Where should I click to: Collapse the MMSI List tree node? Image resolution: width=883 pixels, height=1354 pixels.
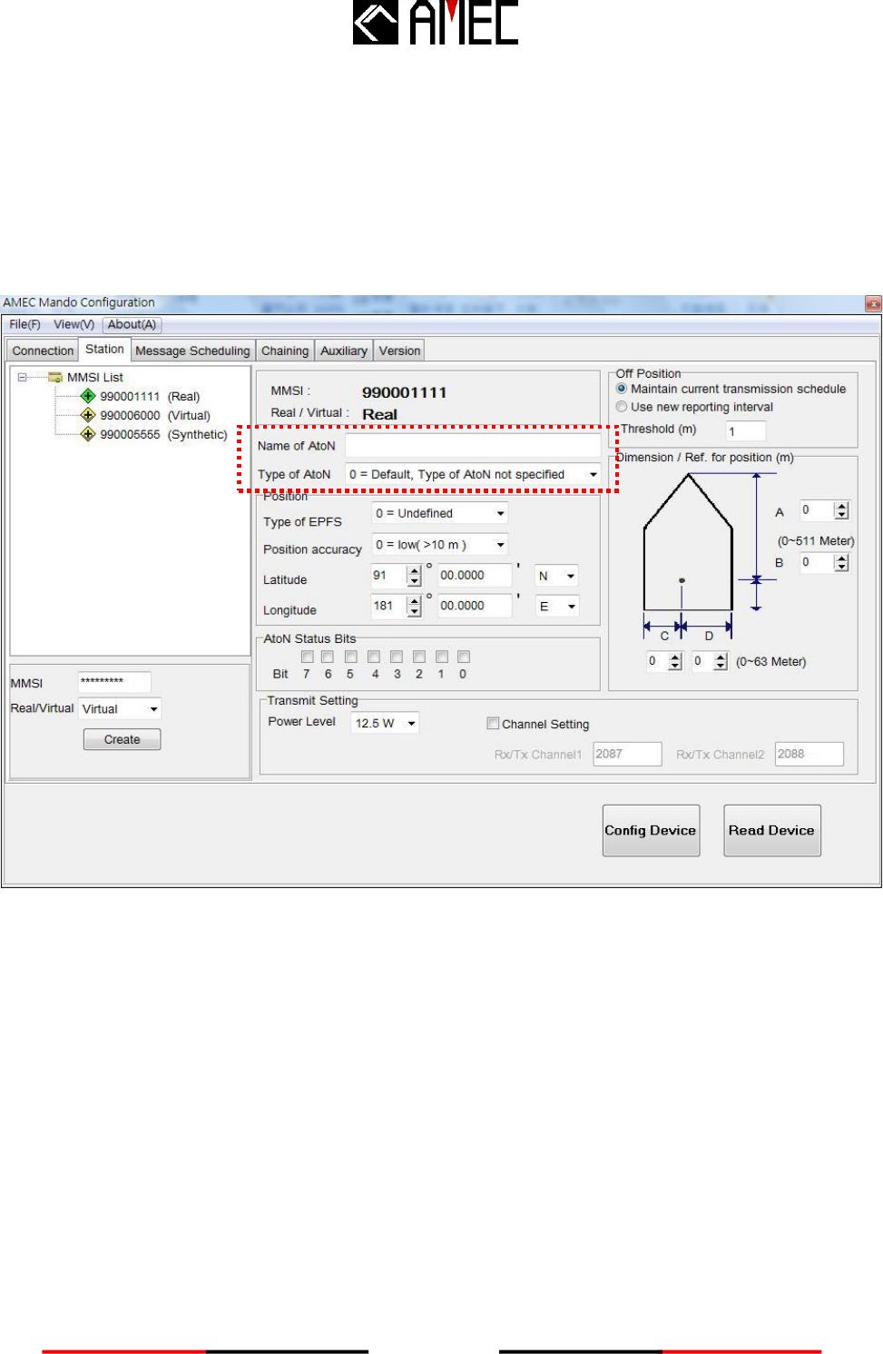(x=23, y=377)
